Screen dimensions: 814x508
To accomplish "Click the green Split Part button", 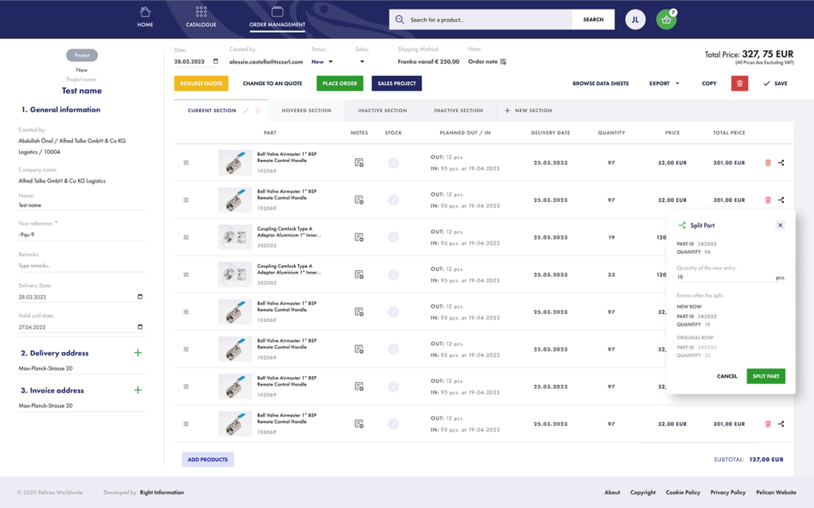I will (766, 376).
